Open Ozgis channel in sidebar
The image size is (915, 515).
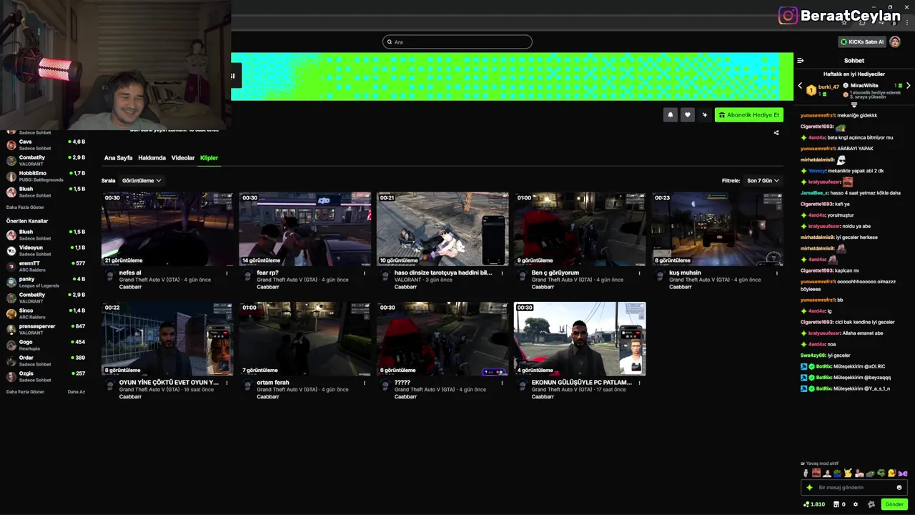pyautogui.click(x=46, y=376)
